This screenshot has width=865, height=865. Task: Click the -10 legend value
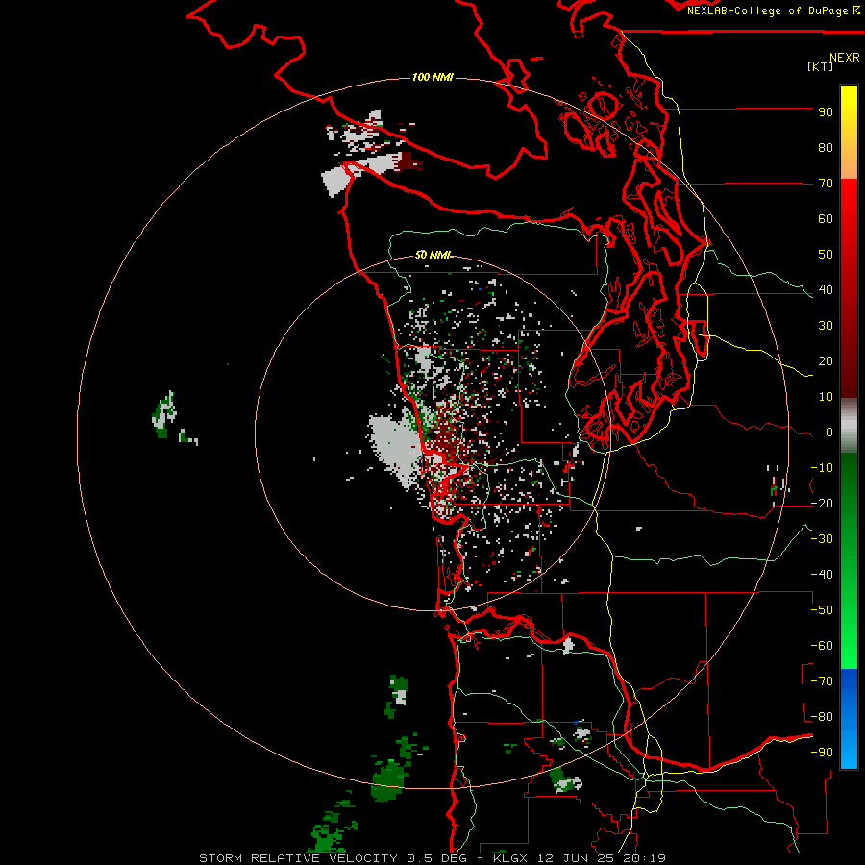822,468
